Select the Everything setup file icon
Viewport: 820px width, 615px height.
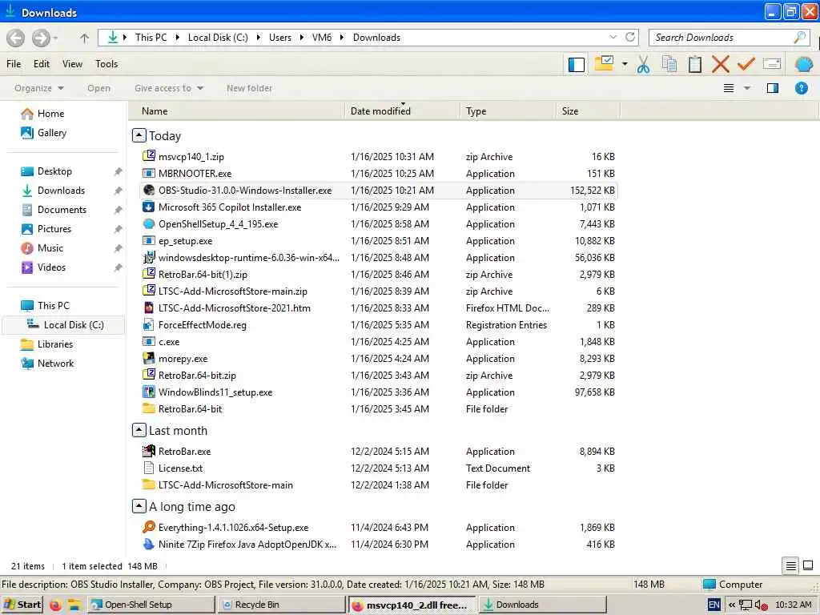[148, 527]
